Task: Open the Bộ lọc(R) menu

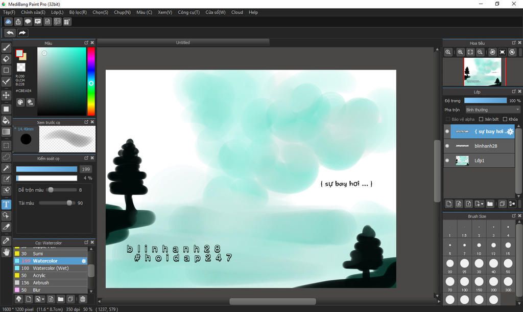Action: (78, 12)
